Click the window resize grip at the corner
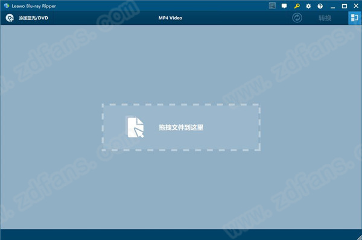The height and width of the screenshot is (240, 362). [x=359, y=237]
